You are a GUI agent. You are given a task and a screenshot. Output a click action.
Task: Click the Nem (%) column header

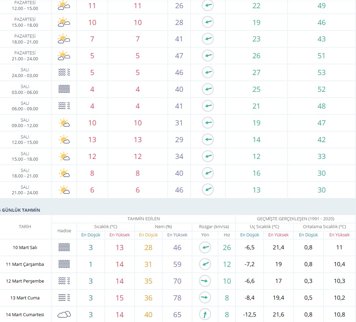[163, 226]
